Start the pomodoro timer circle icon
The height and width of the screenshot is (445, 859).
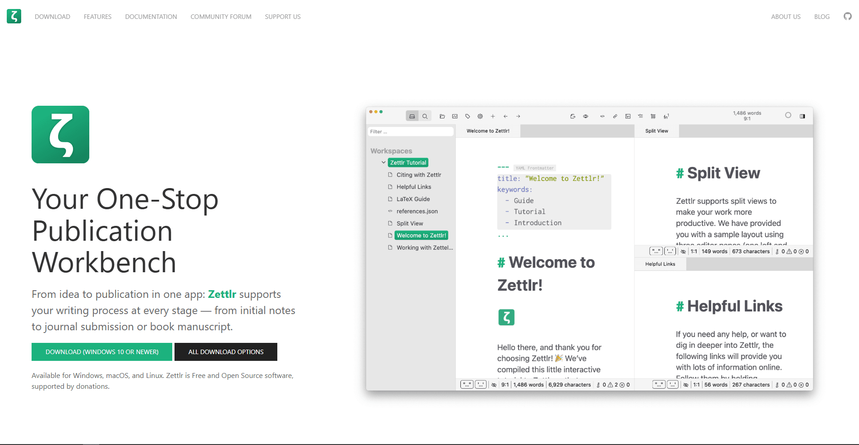(x=788, y=115)
